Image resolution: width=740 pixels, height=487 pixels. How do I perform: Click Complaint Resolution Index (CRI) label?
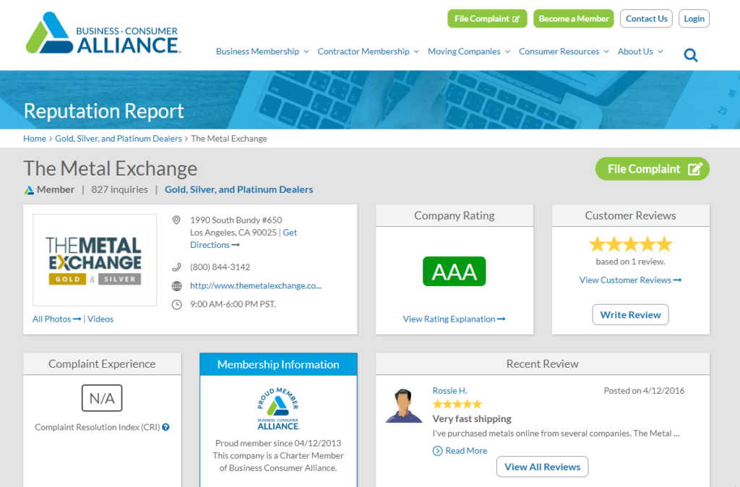pyautogui.click(x=98, y=427)
